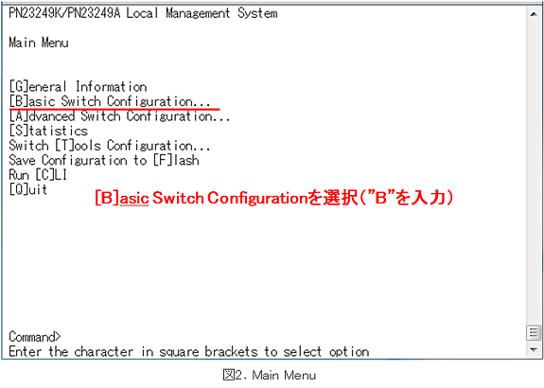Click the Main Menu heading text

click(39, 43)
